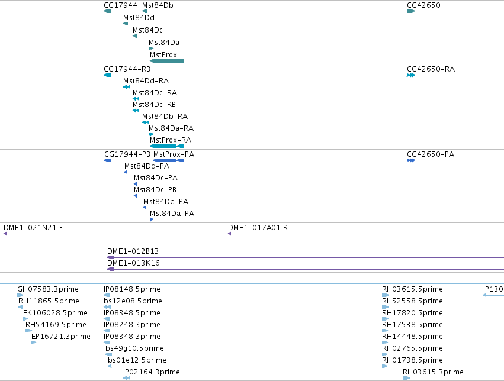Click transcript Mst84Dd-RA
Viewport: 504px width, 381px height.
[x=146, y=81]
